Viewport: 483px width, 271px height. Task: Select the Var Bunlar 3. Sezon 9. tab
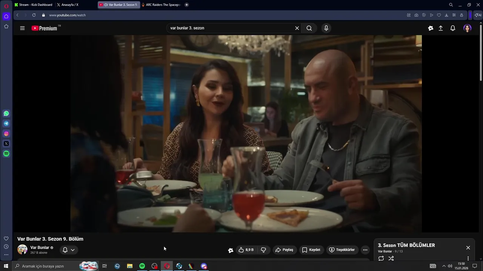pyautogui.click(x=118, y=5)
